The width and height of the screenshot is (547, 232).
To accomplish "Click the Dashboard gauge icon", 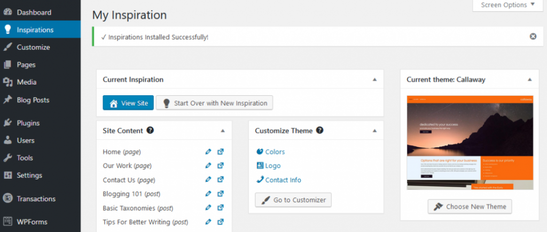I will (x=7, y=12).
